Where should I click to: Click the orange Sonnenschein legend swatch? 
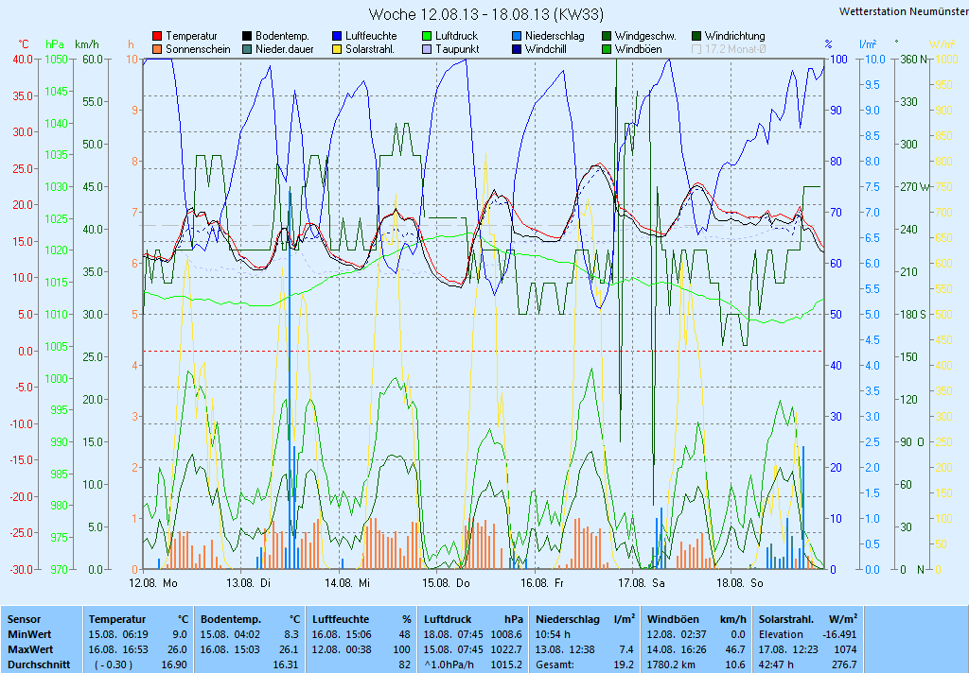tap(158, 49)
